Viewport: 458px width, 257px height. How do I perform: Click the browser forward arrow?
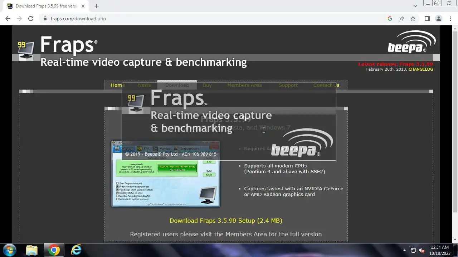pyautogui.click(x=19, y=19)
